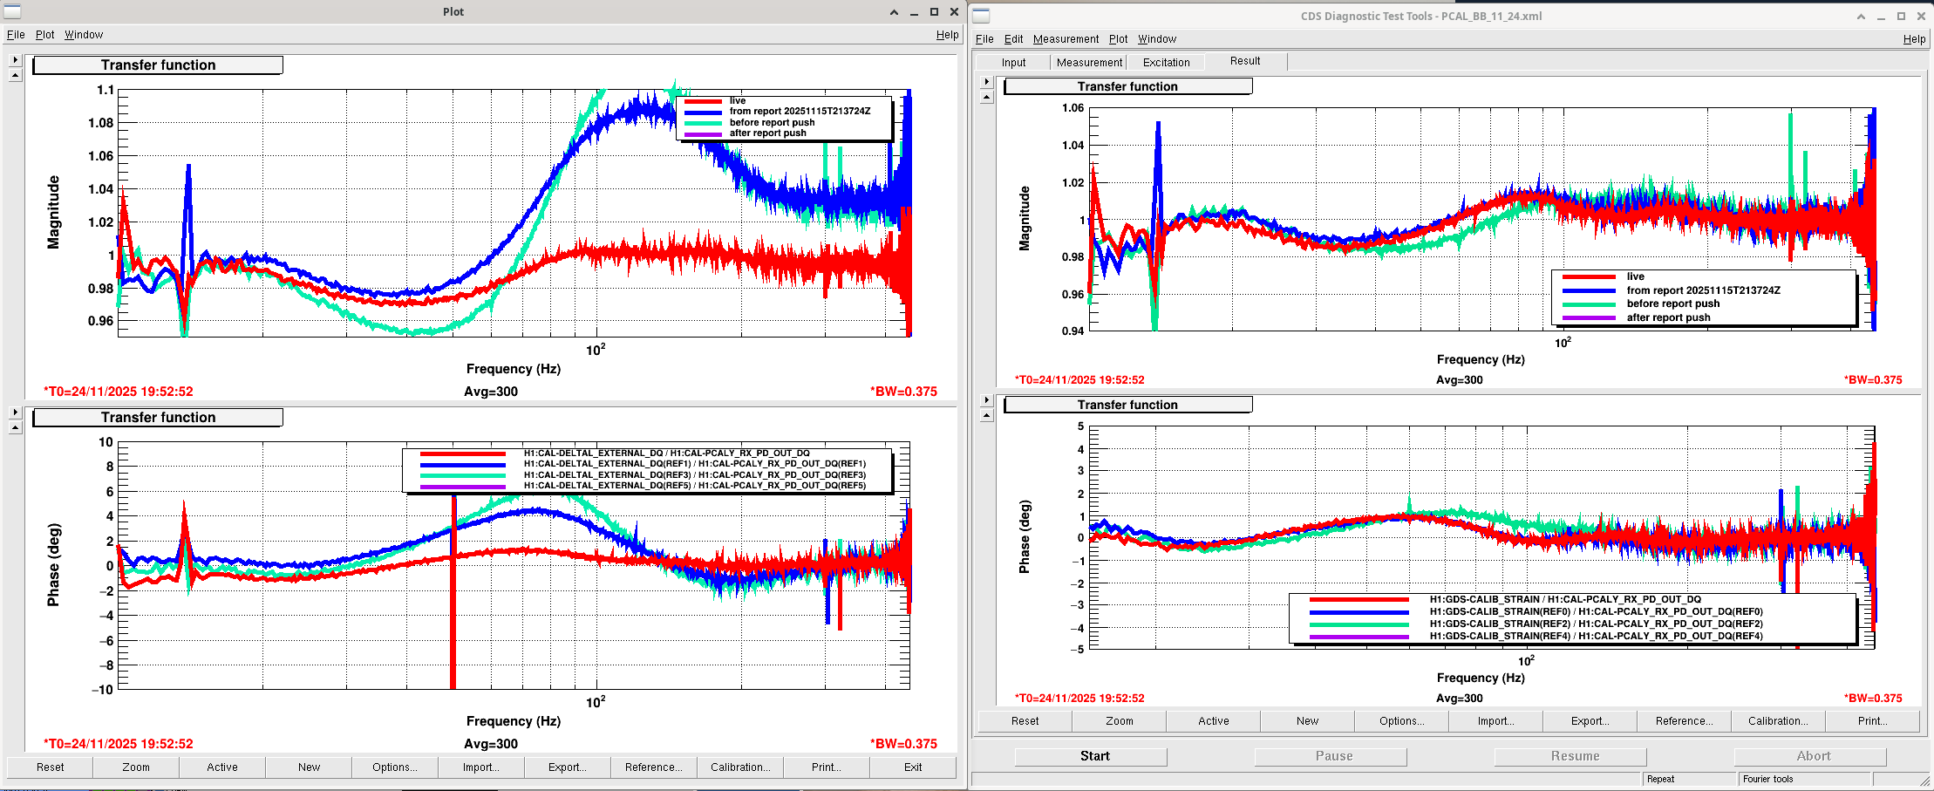Roll up the CDS Diagnostic Test Tools window

[x=1861, y=16]
